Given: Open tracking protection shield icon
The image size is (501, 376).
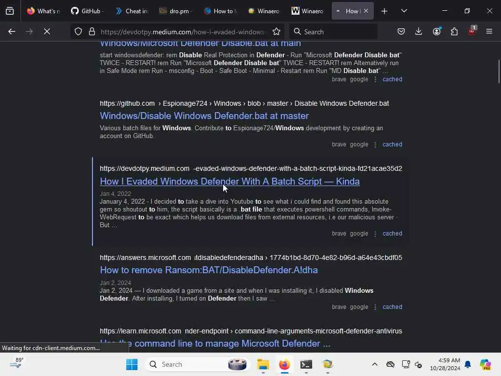Looking at the screenshot, I should 78,31.
